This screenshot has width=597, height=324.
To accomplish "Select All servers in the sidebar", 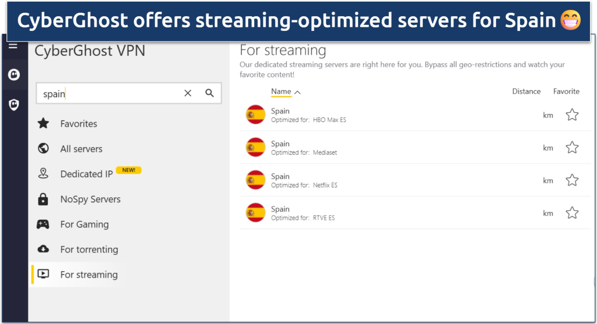I will pyautogui.click(x=81, y=149).
